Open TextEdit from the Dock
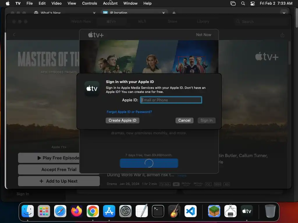This screenshot has width=298, height=223. click(142, 211)
